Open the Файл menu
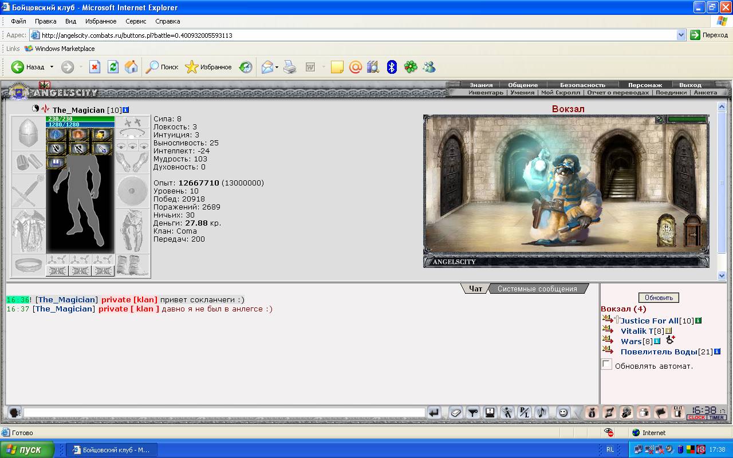733x458 pixels. point(18,21)
